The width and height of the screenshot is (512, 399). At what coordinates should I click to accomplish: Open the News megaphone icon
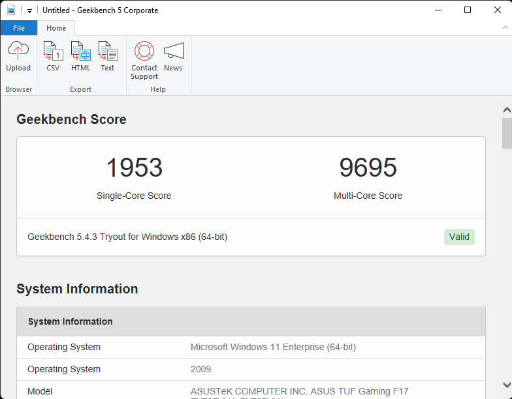[x=173, y=56]
